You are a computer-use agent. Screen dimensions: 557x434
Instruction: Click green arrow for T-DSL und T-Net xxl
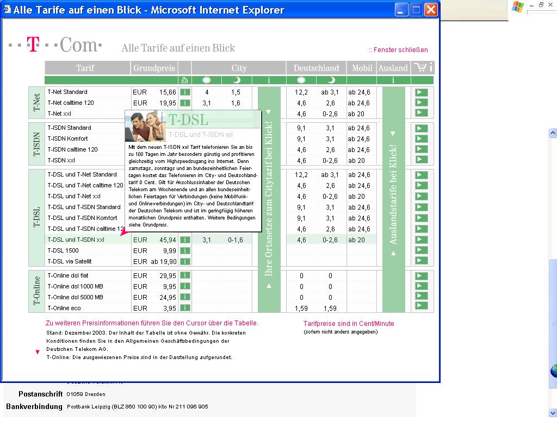[422, 196]
